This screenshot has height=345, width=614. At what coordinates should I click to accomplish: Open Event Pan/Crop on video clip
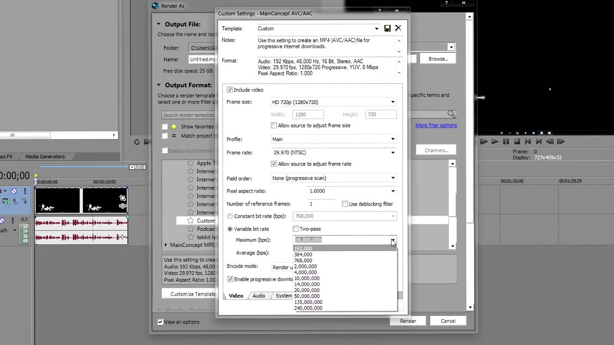[123, 197]
